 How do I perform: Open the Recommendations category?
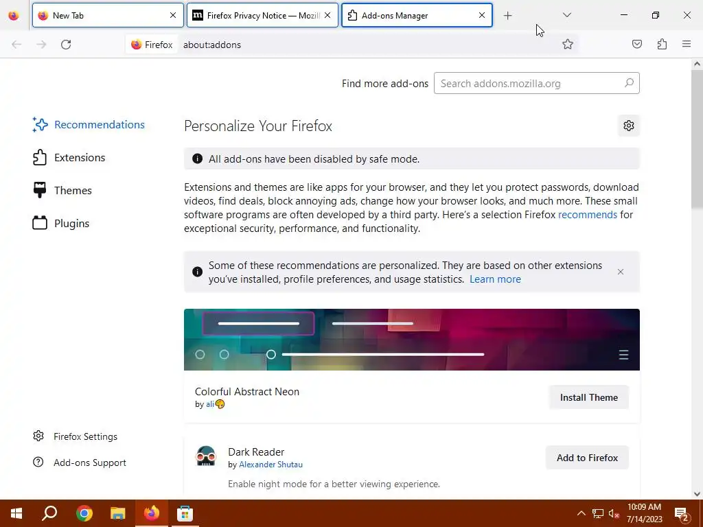(89, 125)
